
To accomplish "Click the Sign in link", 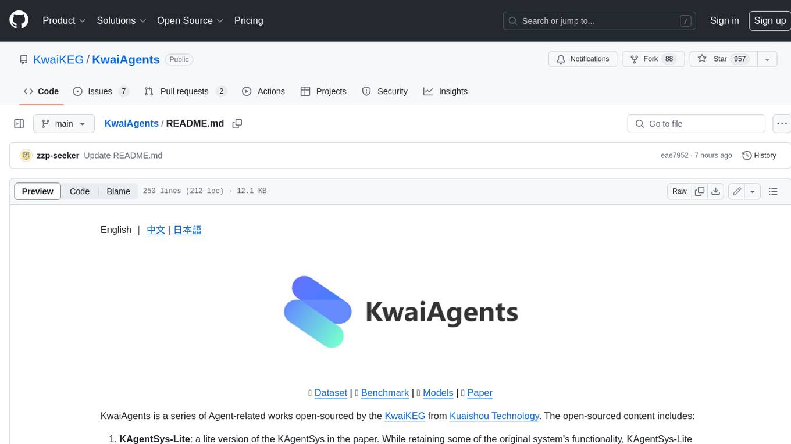I will tap(724, 20).
